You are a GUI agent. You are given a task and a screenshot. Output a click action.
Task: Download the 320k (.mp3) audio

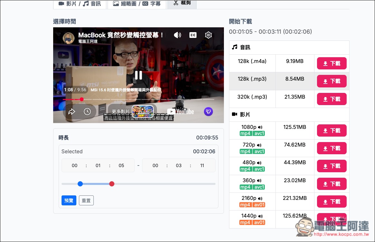click(x=332, y=99)
